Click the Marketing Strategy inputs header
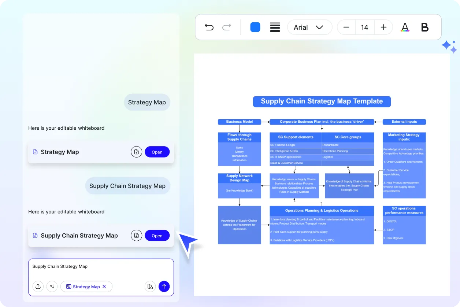 pyautogui.click(x=404, y=137)
